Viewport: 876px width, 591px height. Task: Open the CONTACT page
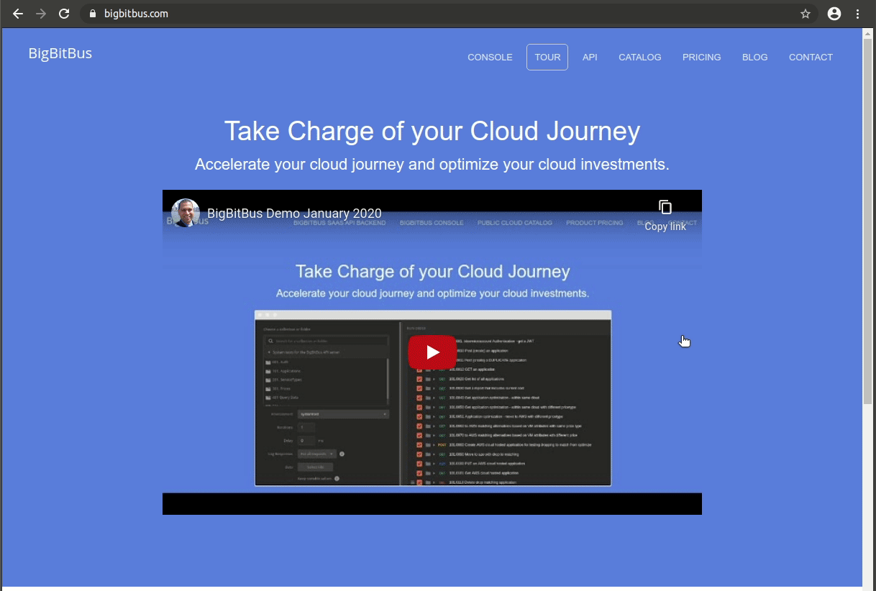pyautogui.click(x=811, y=58)
